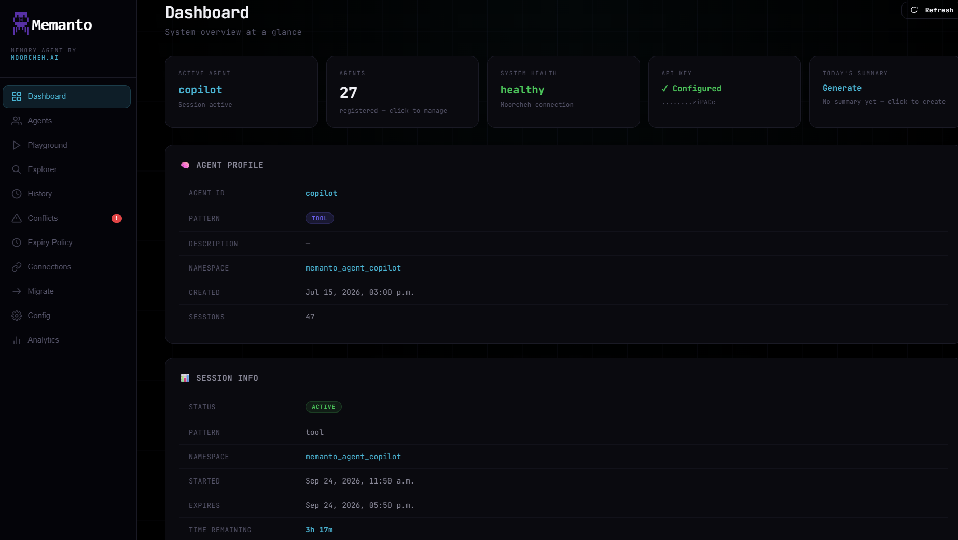958x540 pixels.
Task: Click the Active Agent copilot card
Action: [241, 92]
